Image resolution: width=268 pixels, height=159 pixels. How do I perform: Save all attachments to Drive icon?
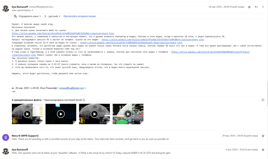tap(263, 100)
